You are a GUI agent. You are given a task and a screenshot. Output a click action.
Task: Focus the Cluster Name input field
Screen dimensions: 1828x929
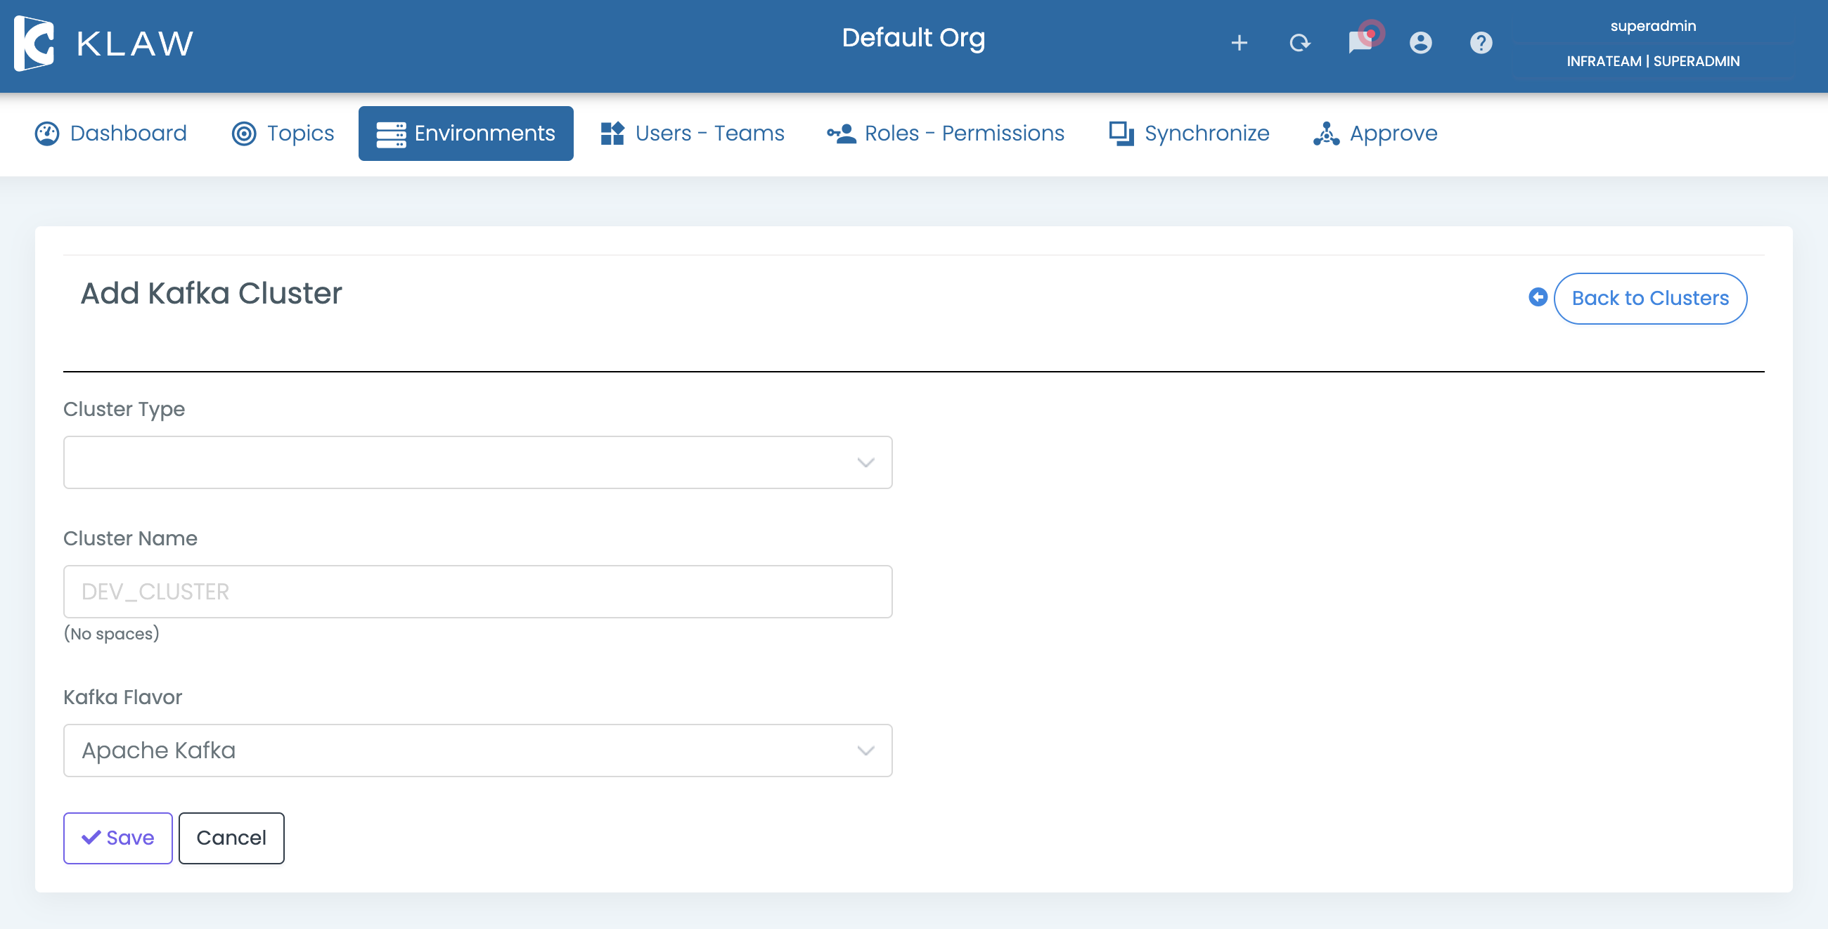[477, 592]
